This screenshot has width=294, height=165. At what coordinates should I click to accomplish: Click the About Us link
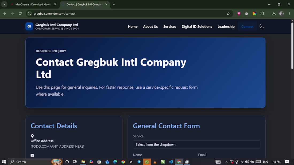tap(150, 27)
